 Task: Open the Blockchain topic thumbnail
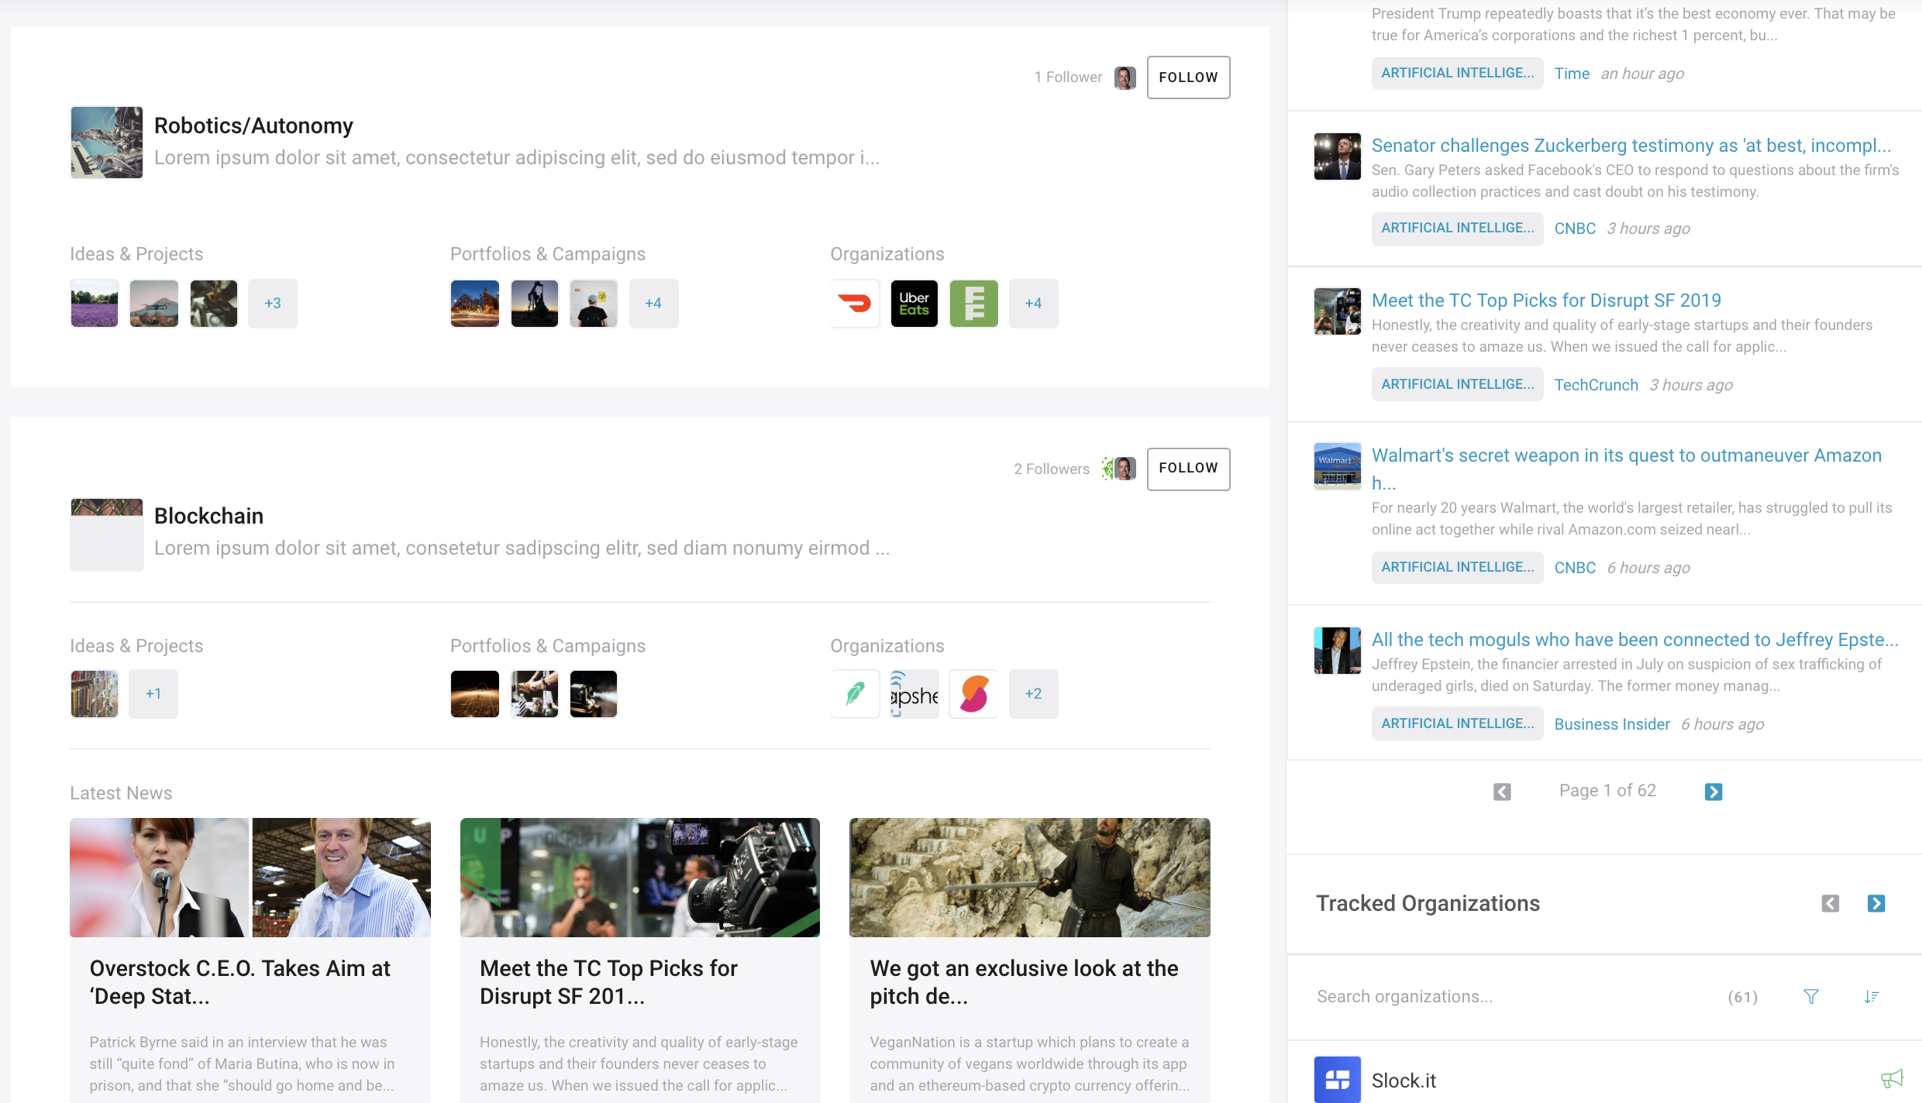coord(107,534)
